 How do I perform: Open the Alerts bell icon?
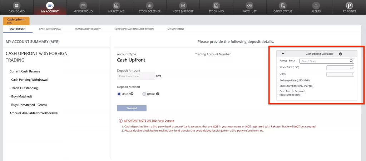(316, 6)
